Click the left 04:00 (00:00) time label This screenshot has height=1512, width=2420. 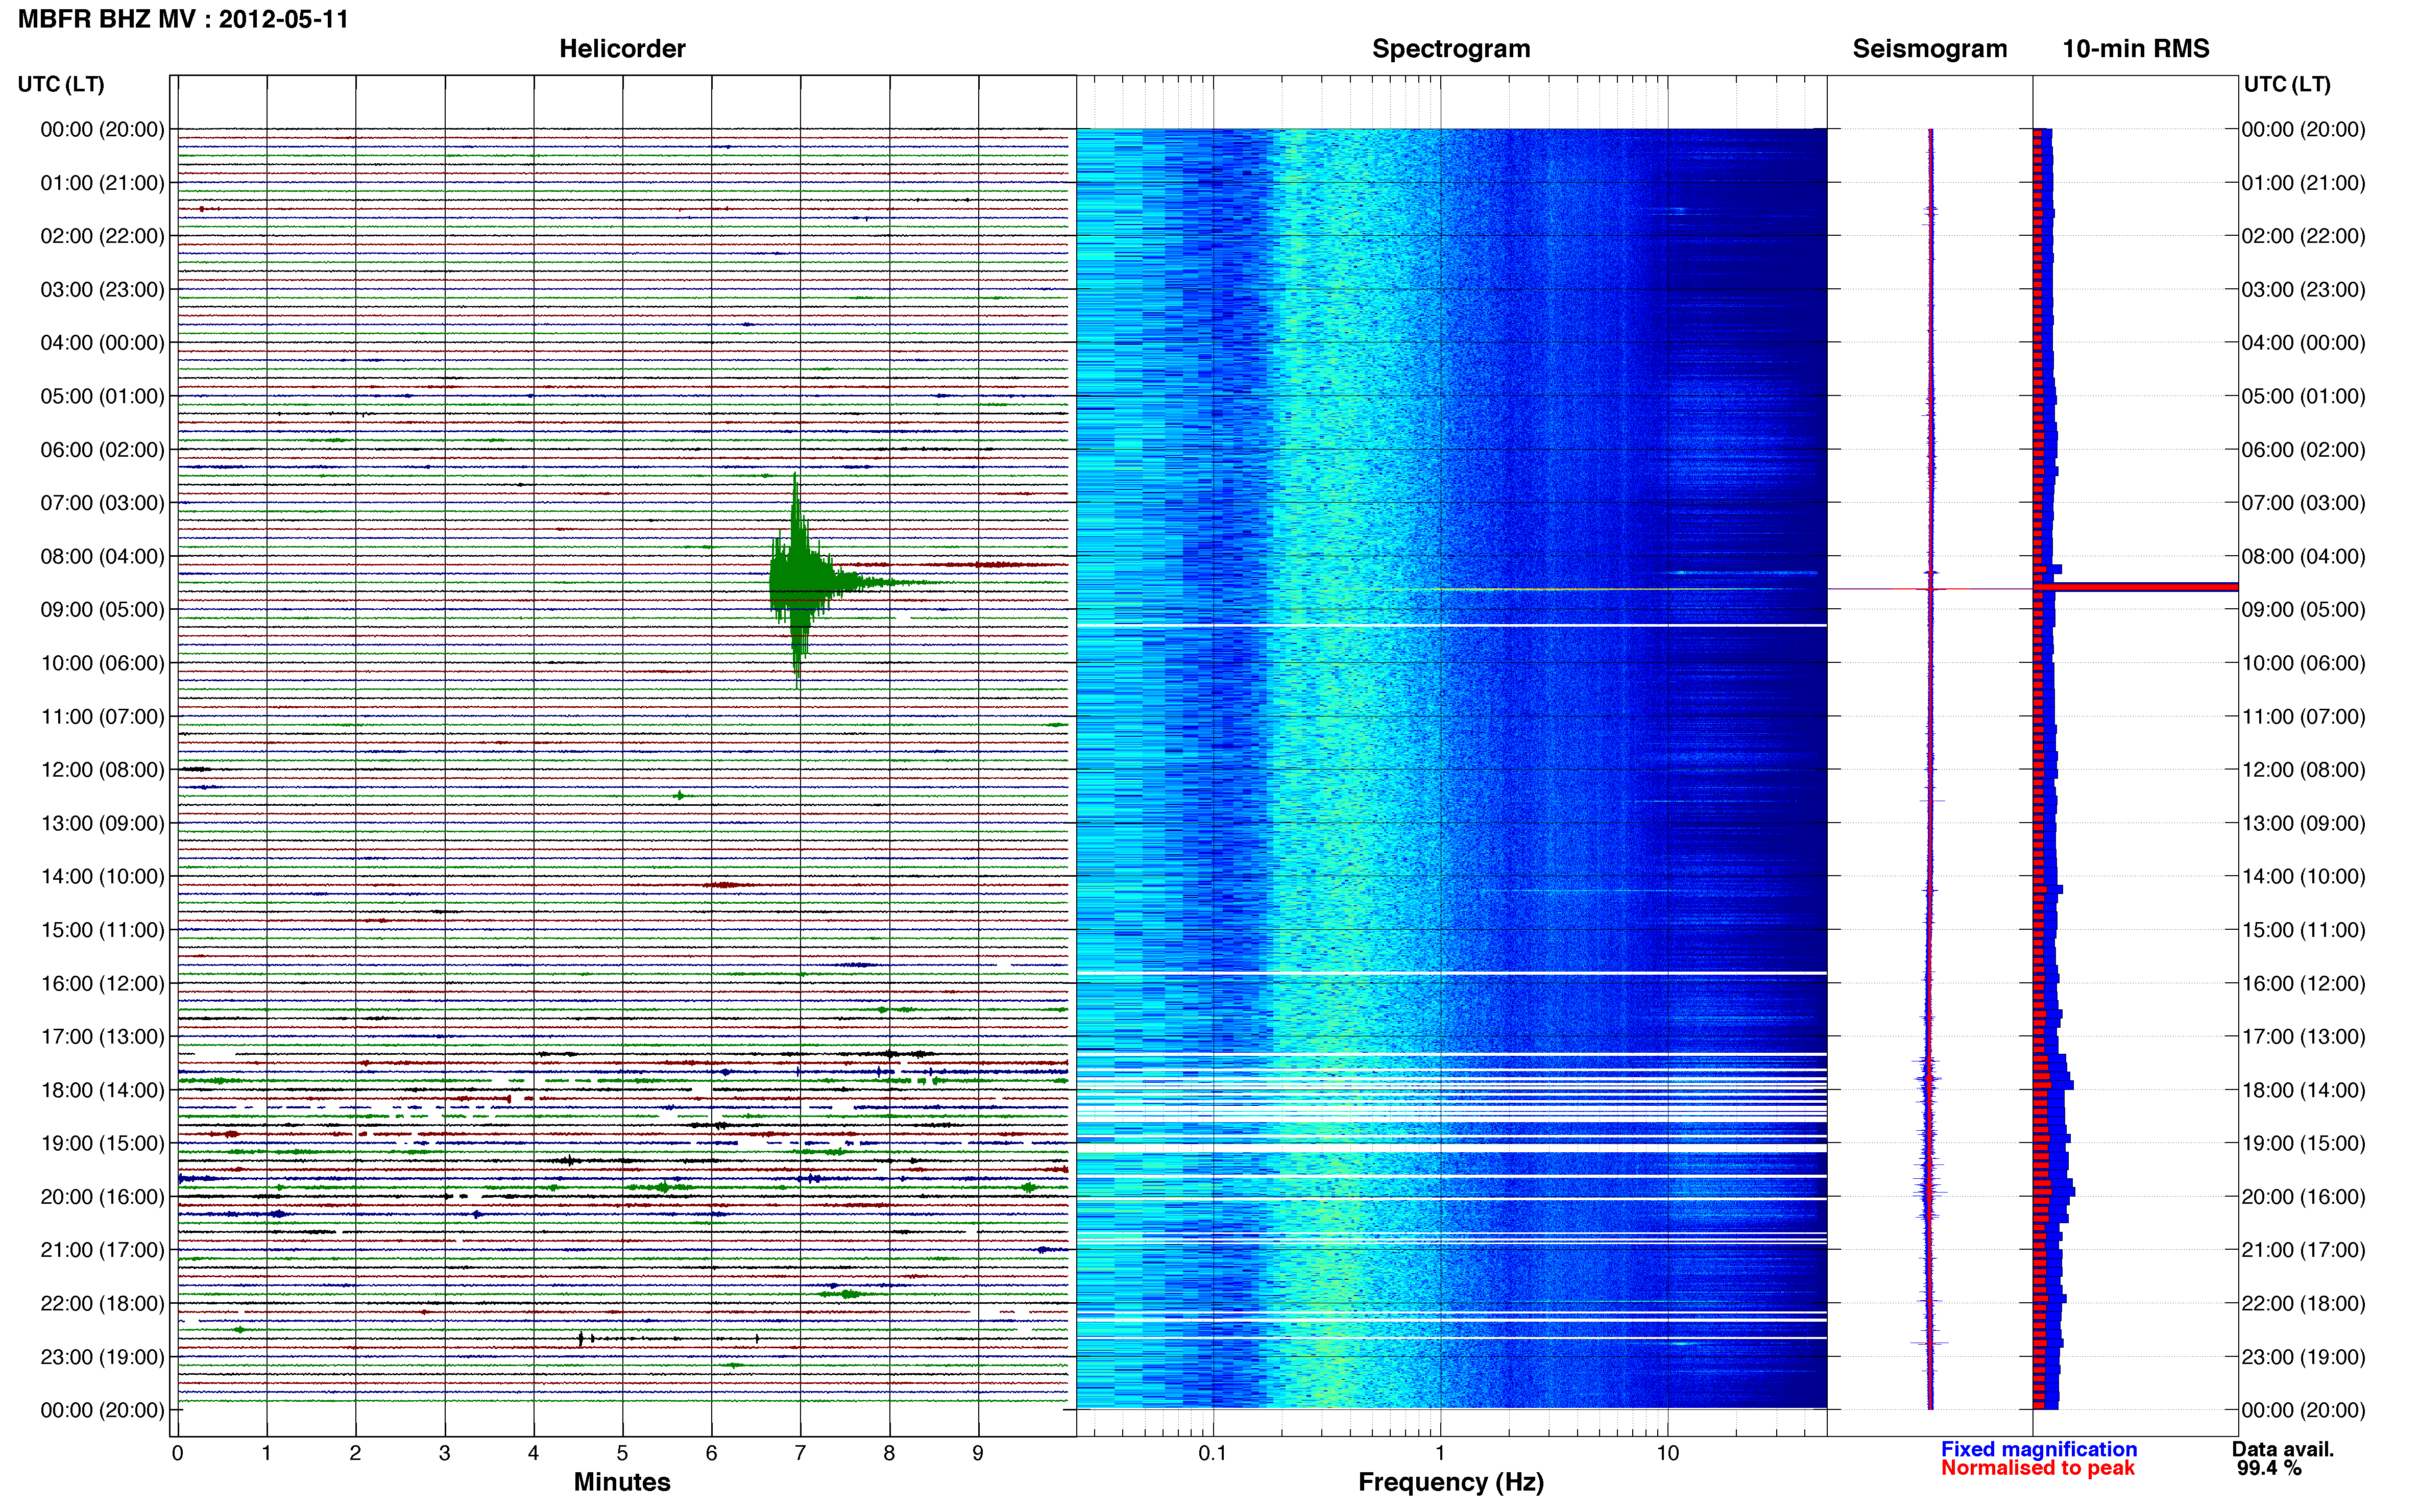102,343
